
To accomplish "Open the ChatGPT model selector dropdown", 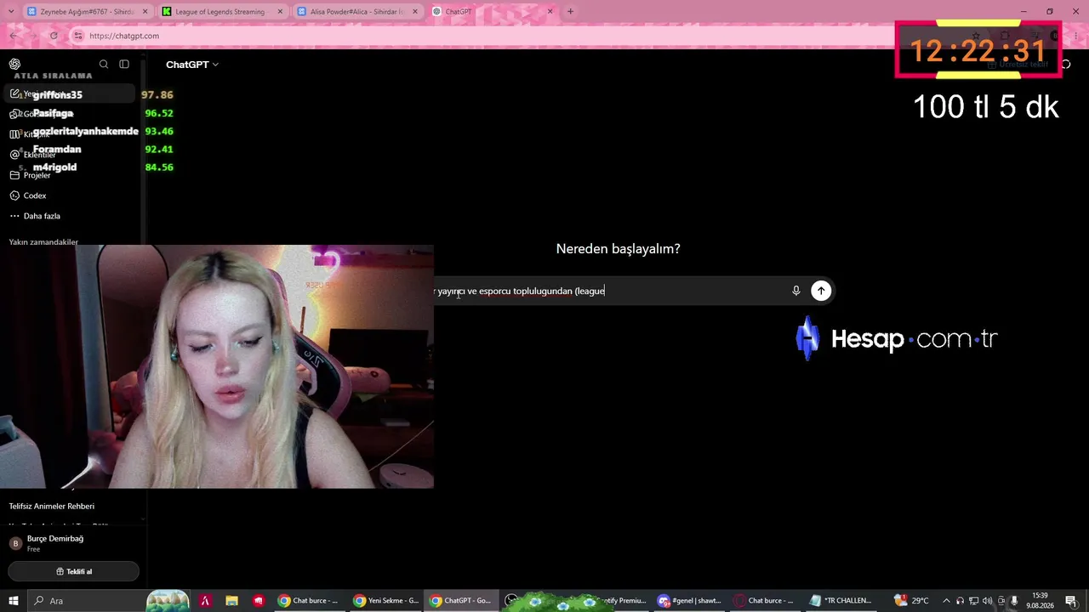I will coord(192,65).
